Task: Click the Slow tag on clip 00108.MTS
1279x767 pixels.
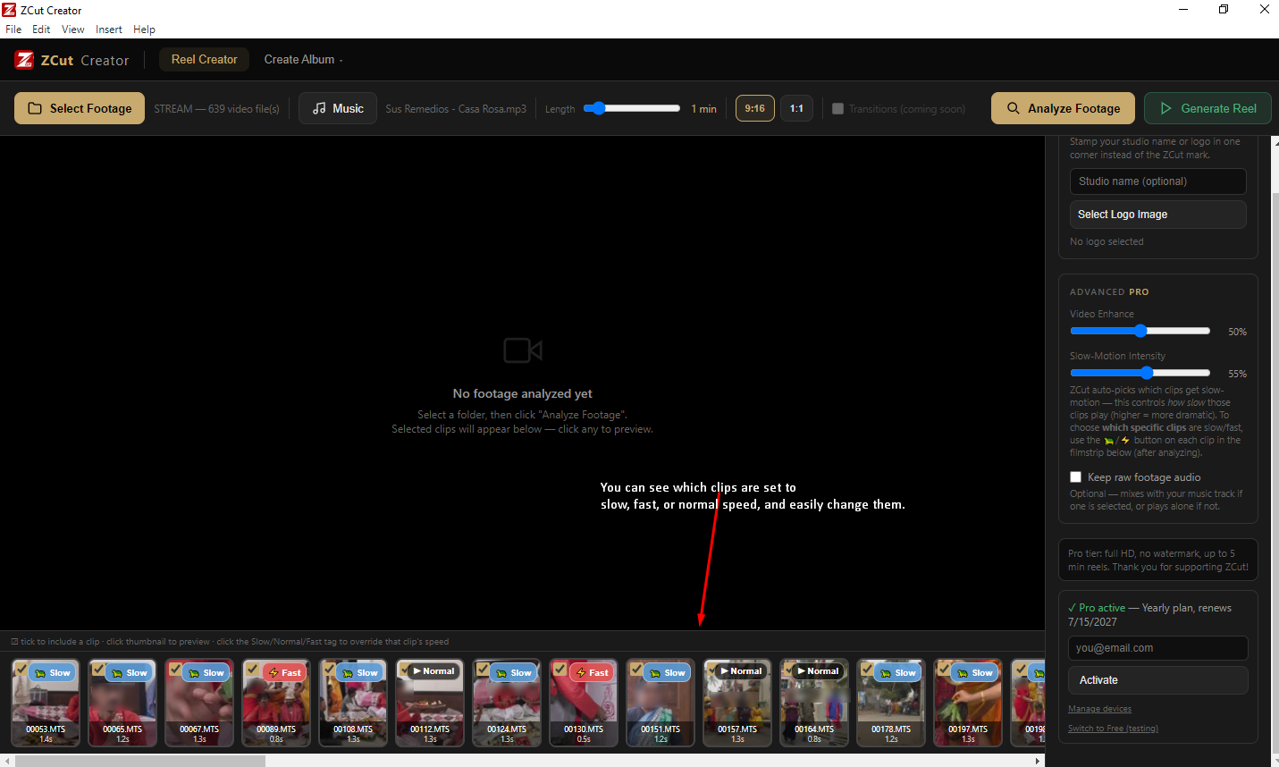Action: pos(359,673)
